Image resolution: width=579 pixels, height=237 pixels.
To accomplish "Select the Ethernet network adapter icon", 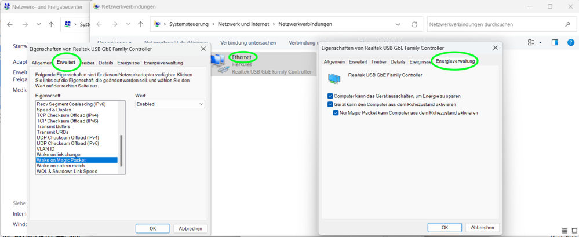I will (x=220, y=64).
